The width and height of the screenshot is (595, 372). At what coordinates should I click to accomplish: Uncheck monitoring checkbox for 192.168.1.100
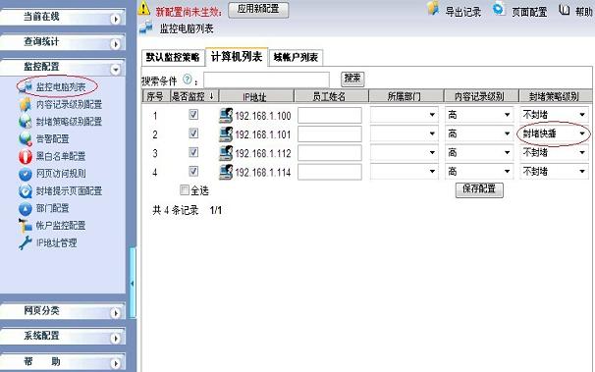[193, 115]
